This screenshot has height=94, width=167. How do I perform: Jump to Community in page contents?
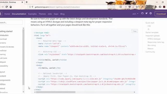click(x=150, y=52)
